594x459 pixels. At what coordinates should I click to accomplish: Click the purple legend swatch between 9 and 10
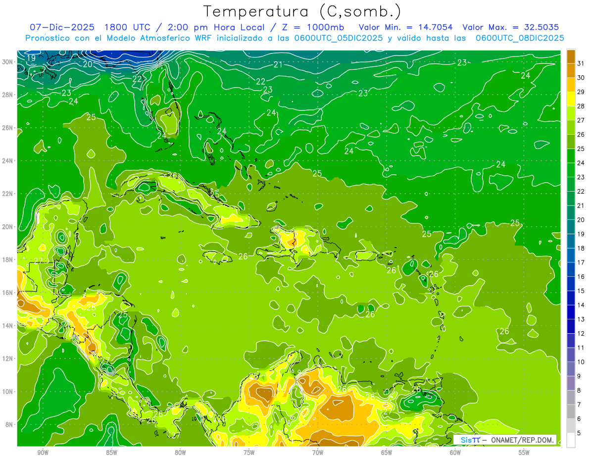571,369
